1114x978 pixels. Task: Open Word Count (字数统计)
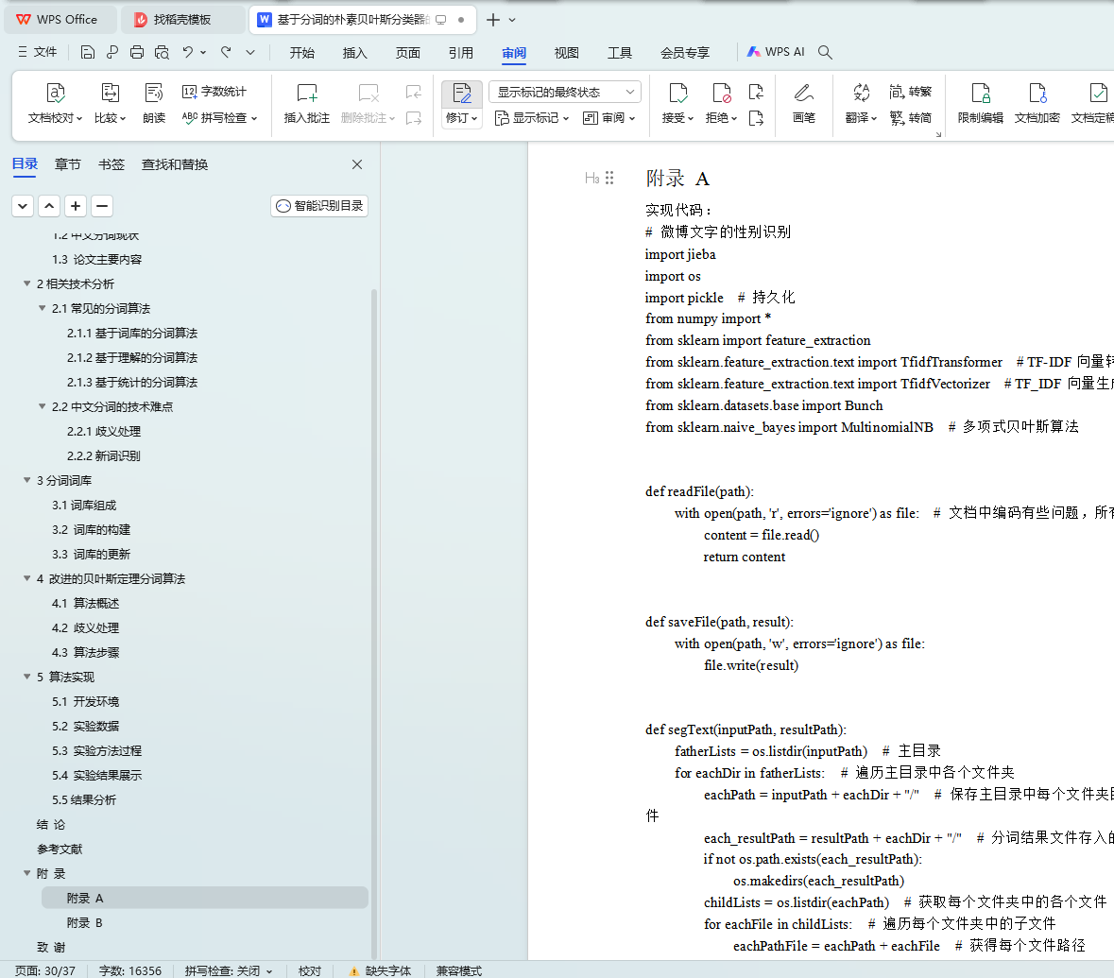pyautogui.click(x=214, y=92)
